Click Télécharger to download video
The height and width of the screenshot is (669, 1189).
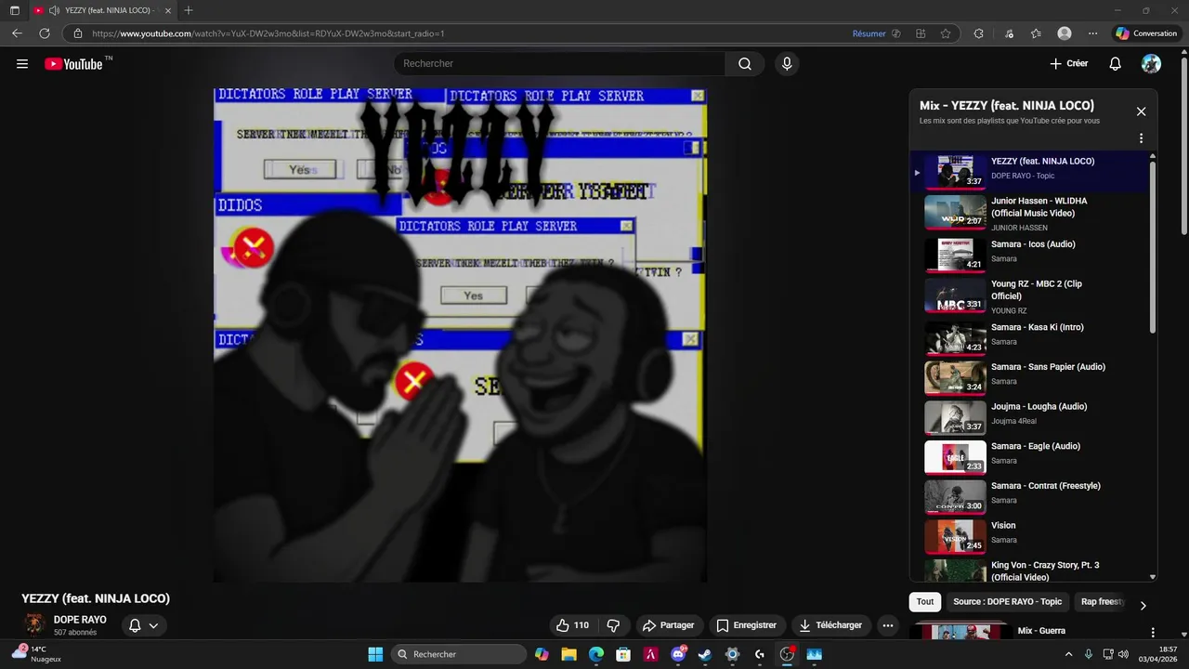(830, 625)
